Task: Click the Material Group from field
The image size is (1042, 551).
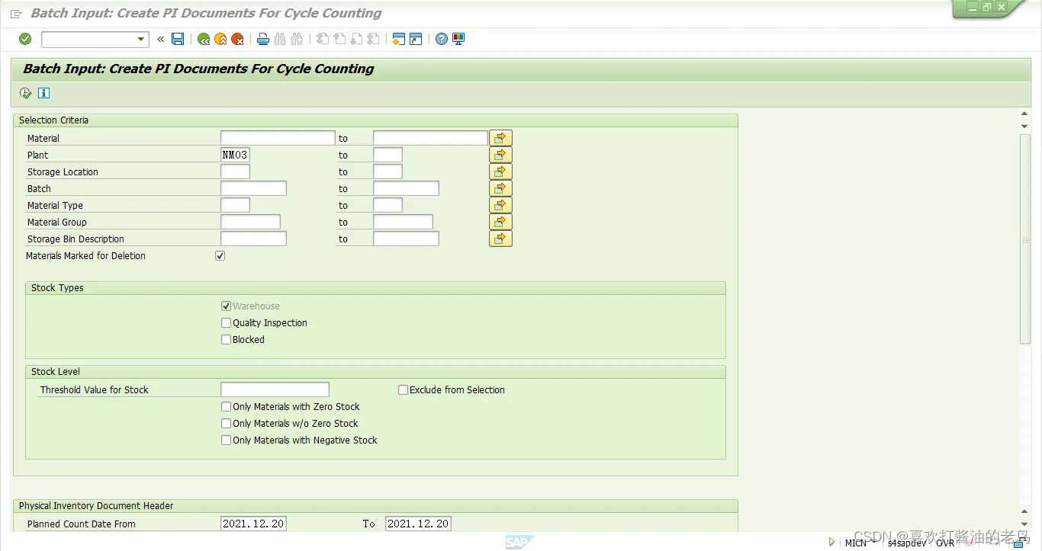Action: [x=250, y=222]
